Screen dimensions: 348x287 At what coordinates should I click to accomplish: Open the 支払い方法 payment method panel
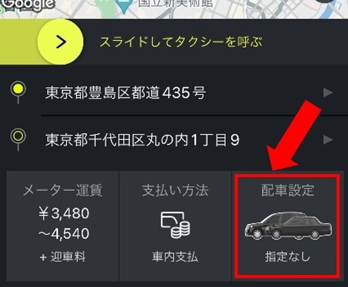[x=175, y=226]
